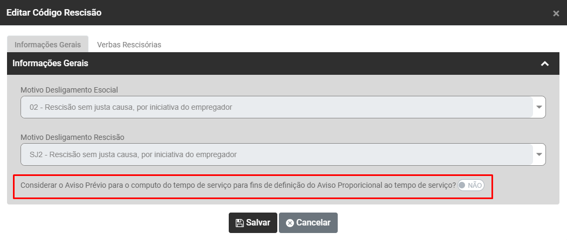567x240 pixels.
Task: Open the Motivo Desligamento Esocial combo box
Action: coord(276,107)
